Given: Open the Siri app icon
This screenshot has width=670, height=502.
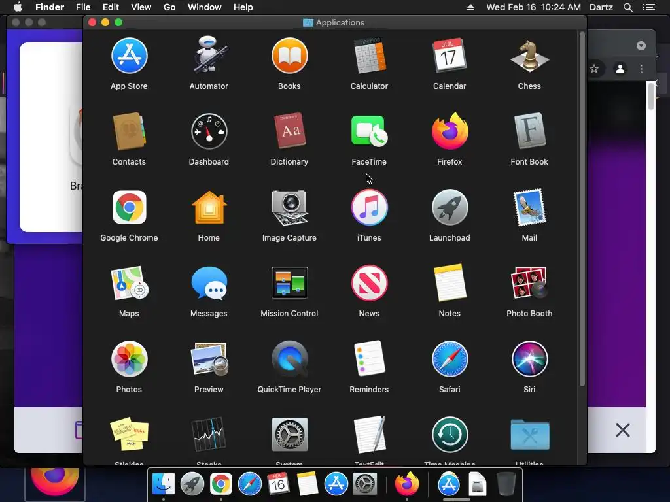Looking at the screenshot, I should click(529, 359).
